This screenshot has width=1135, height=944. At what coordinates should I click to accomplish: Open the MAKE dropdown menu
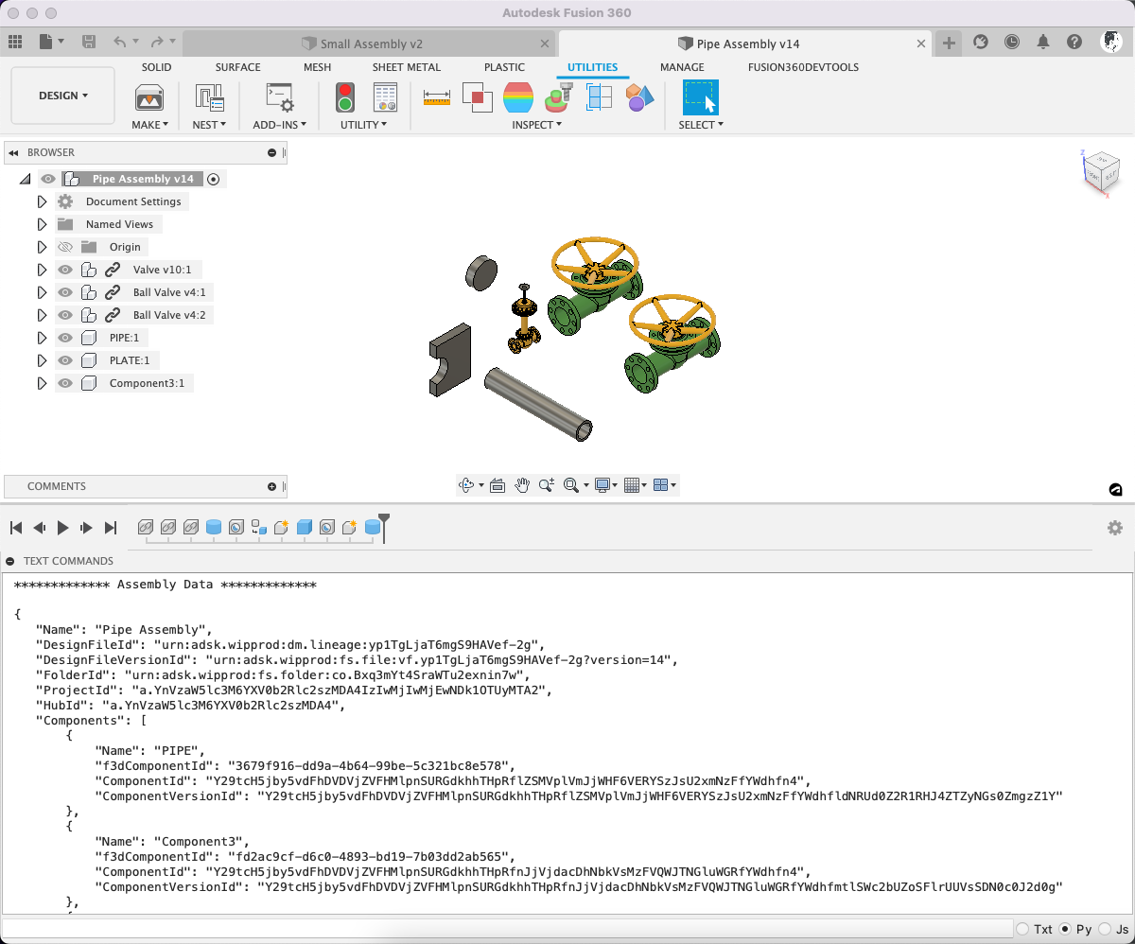(149, 125)
